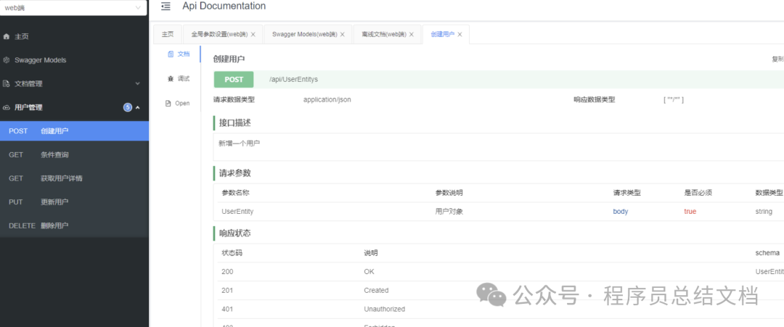
Task: Click the application/json value
Action: tap(327, 99)
